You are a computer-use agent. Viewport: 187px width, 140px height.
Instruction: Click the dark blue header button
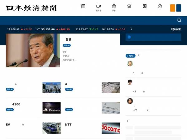[179, 8]
